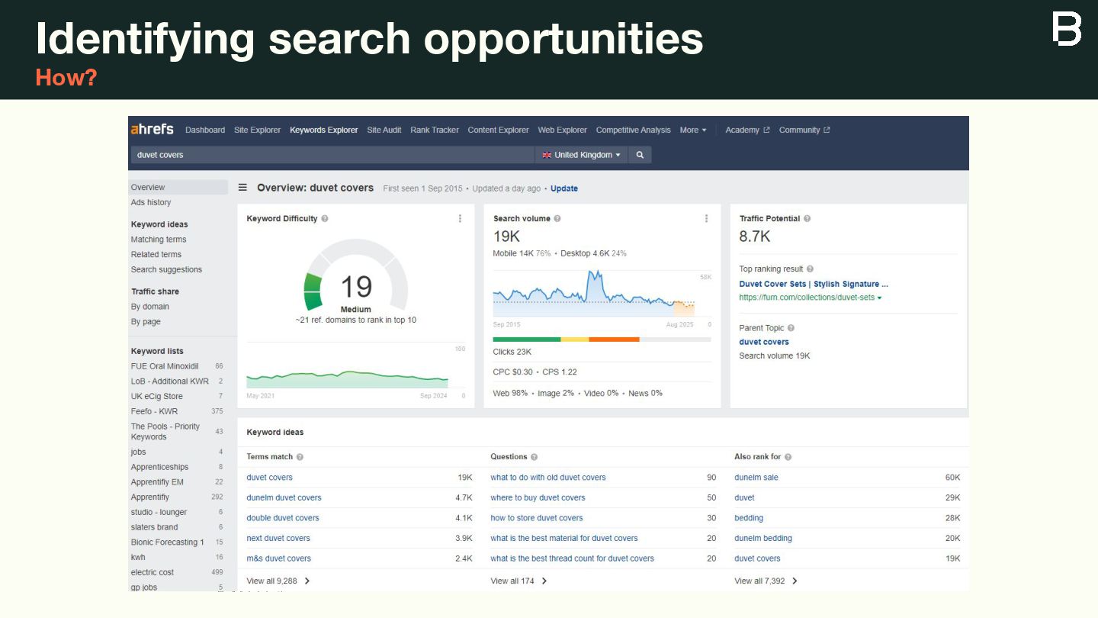Expand the More menu

click(x=693, y=130)
